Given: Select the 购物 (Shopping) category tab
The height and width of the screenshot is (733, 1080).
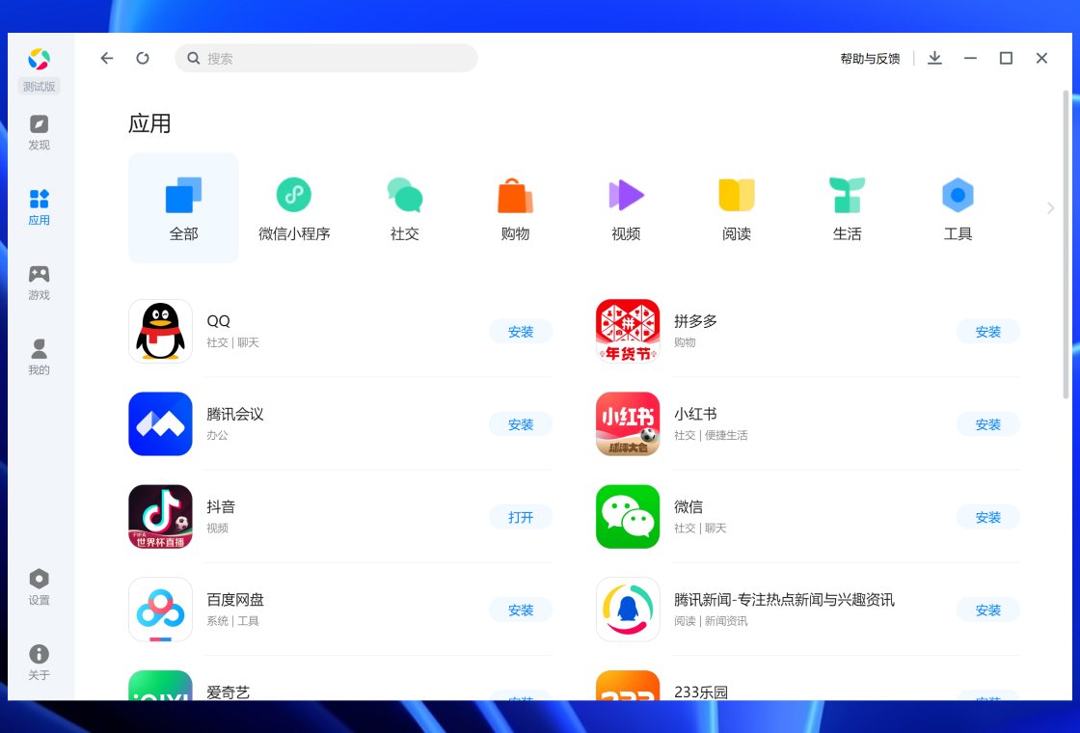Looking at the screenshot, I should pos(515,207).
